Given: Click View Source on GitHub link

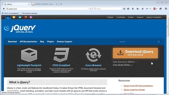Looking at the screenshot, I should tap(125, 62).
